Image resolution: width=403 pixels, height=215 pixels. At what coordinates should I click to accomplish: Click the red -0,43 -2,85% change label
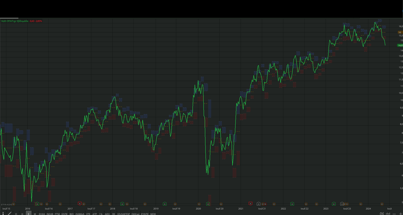click(36, 21)
